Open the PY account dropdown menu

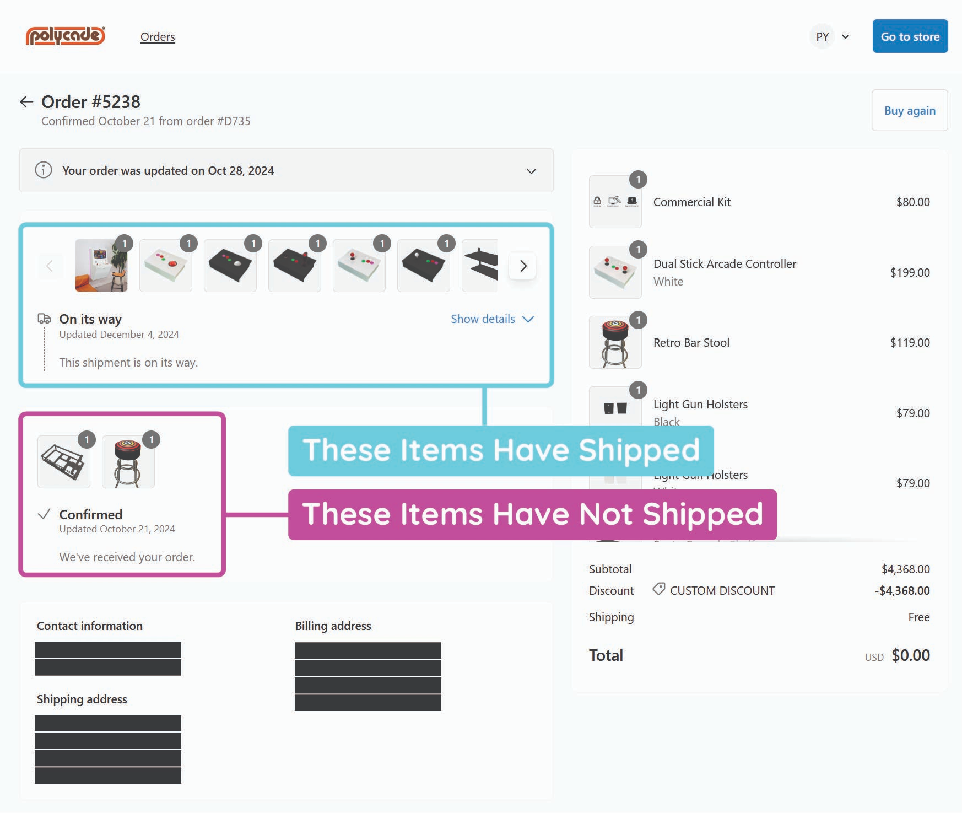[x=832, y=37]
